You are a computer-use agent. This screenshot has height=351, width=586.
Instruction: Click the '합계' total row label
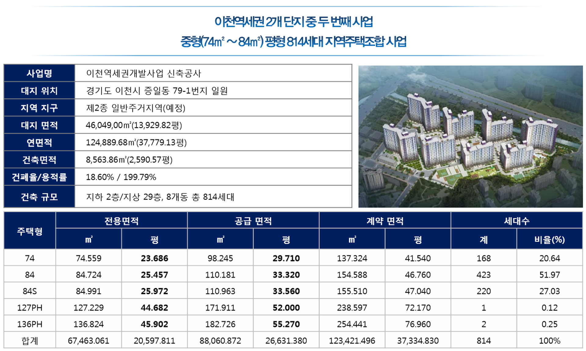[30, 341]
